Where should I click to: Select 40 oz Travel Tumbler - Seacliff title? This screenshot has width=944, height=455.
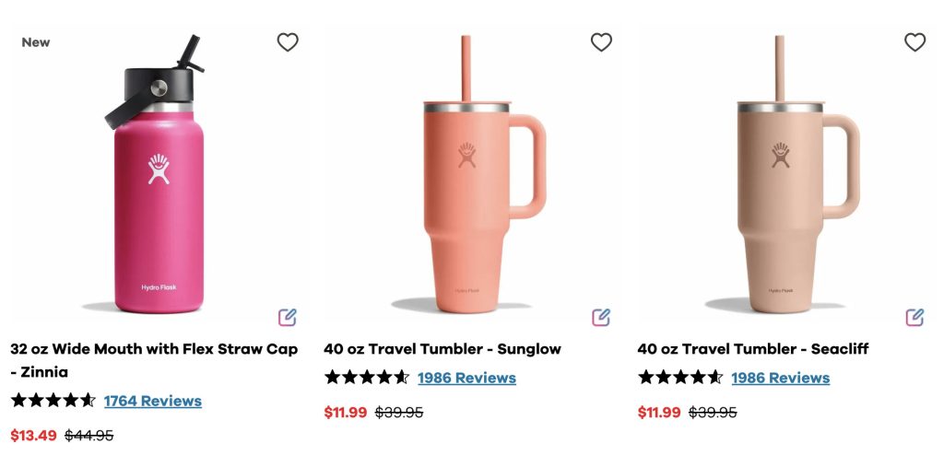pos(753,349)
